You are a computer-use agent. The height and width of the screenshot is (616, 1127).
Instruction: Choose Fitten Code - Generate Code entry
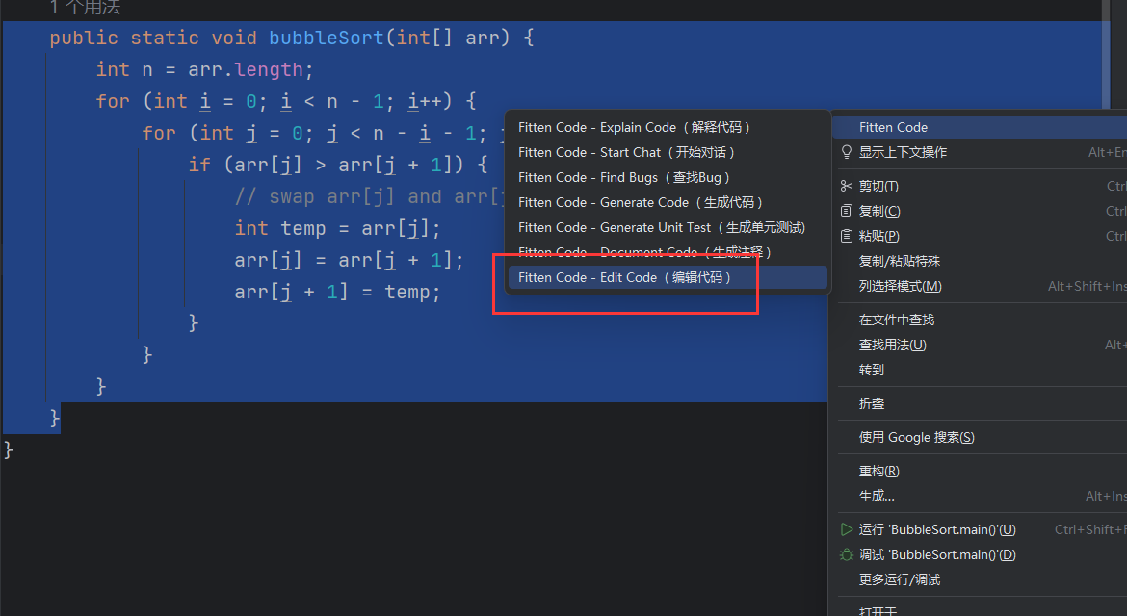668,202
